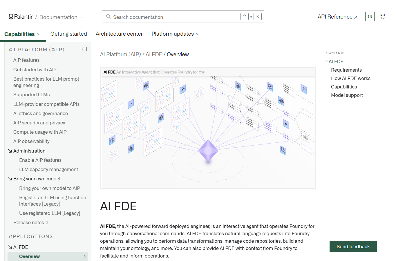Screen dimensions: 396x261
Task: Open Get started with AIP
Action: [35, 70]
